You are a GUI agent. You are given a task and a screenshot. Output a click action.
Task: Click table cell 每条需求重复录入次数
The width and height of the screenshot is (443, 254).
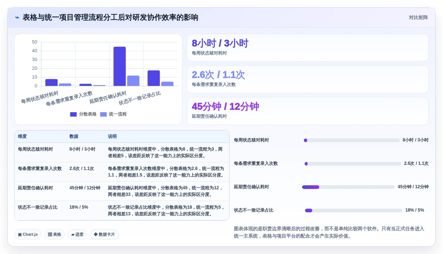pos(40,168)
